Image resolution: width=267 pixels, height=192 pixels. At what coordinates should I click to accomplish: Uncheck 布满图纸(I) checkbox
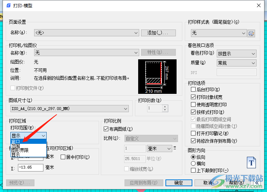coord(106,129)
